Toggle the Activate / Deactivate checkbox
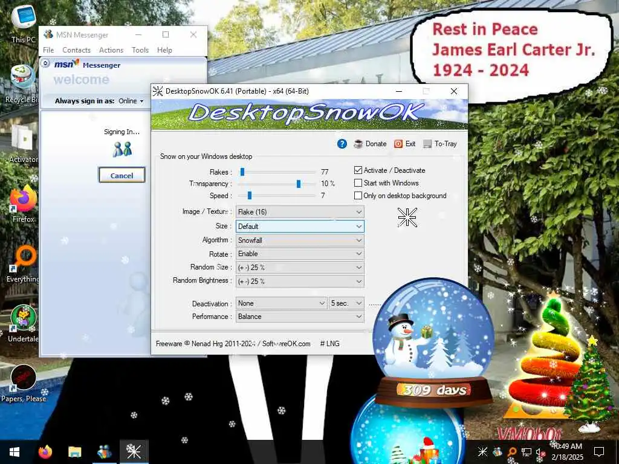Image resolution: width=619 pixels, height=464 pixels. [x=358, y=170]
